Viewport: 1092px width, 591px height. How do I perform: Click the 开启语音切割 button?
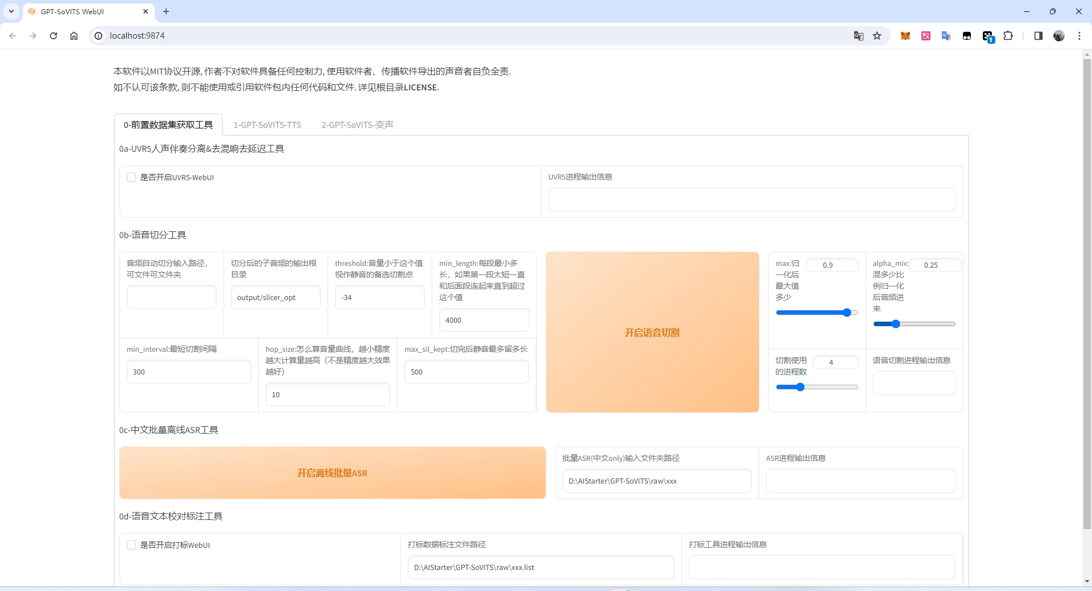click(652, 332)
